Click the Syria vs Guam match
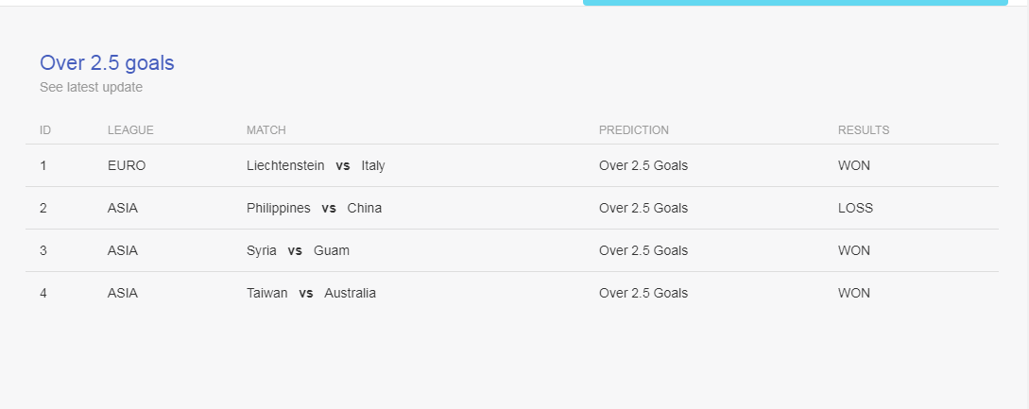1029x409 pixels. pyautogui.click(x=298, y=250)
